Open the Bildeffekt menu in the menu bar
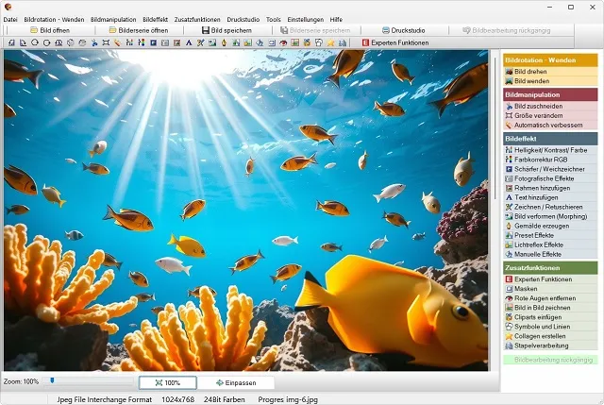 pos(155,19)
